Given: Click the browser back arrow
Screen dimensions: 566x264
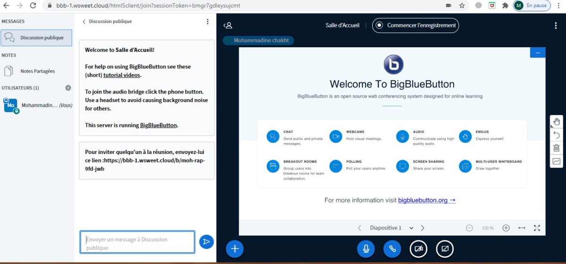Looking at the screenshot, I should 7,6.
